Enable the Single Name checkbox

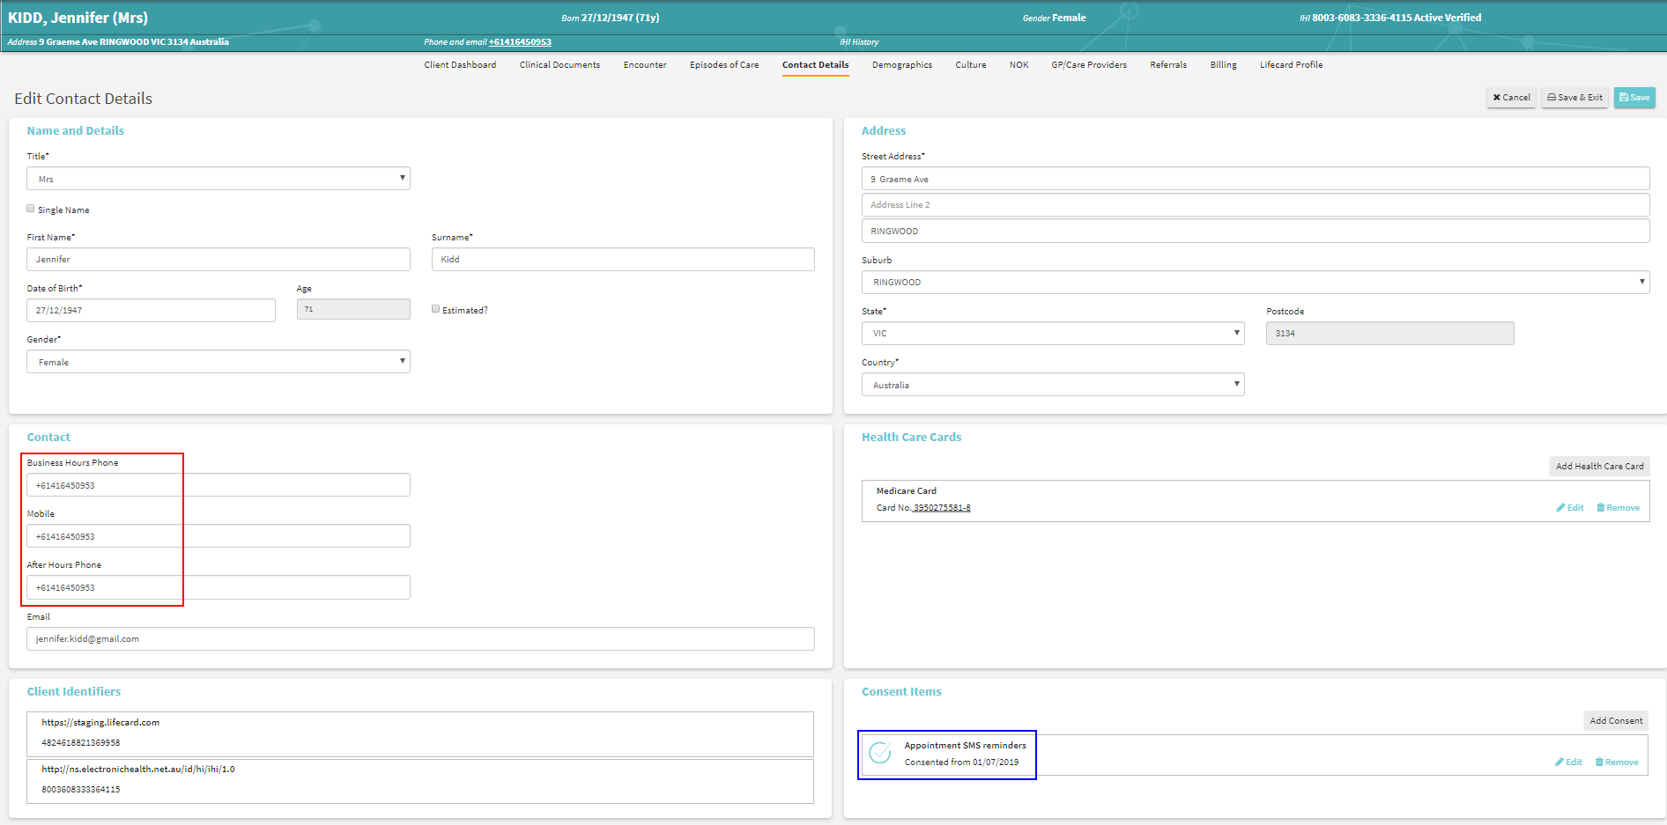(31, 209)
